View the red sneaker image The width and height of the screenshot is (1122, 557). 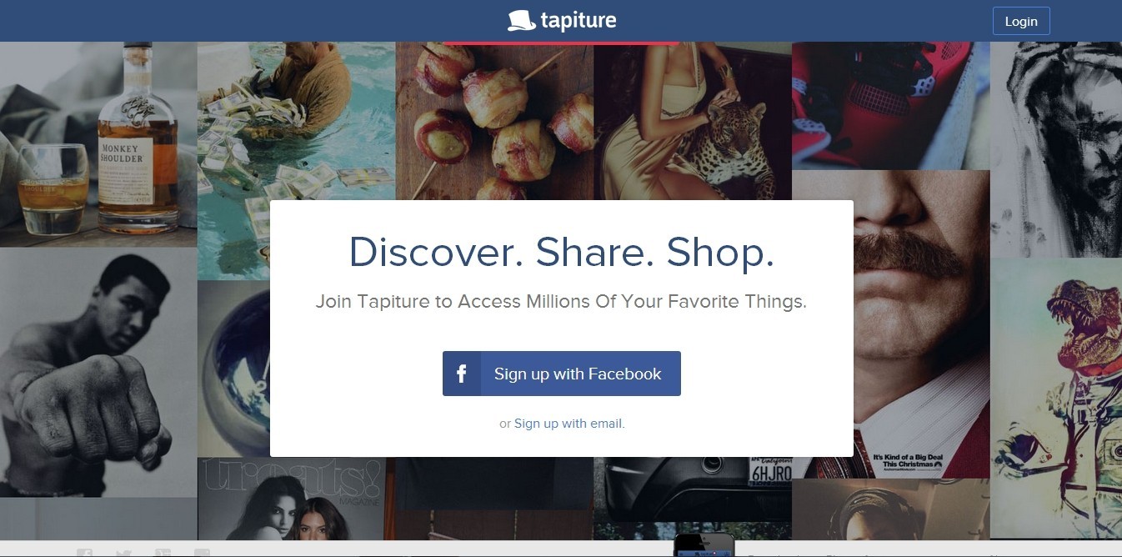coord(890,106)
